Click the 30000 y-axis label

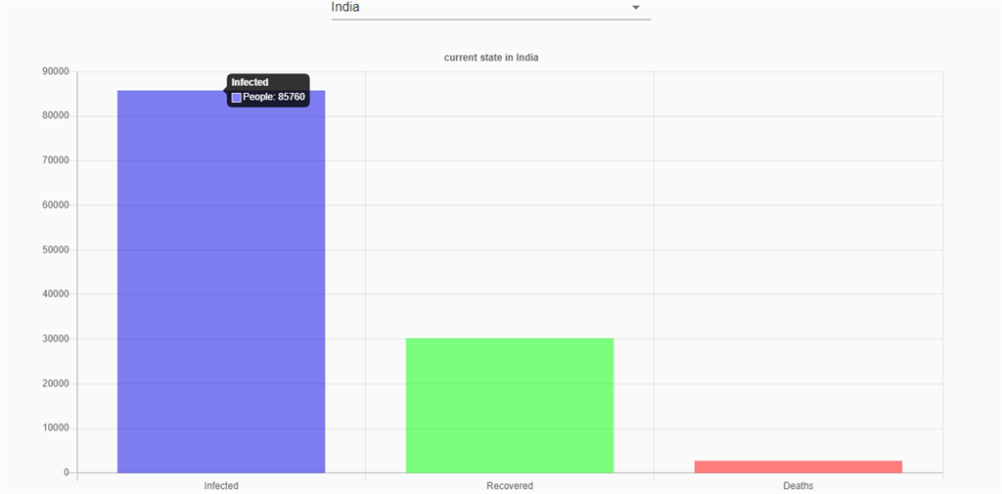[x=56, y=338]
